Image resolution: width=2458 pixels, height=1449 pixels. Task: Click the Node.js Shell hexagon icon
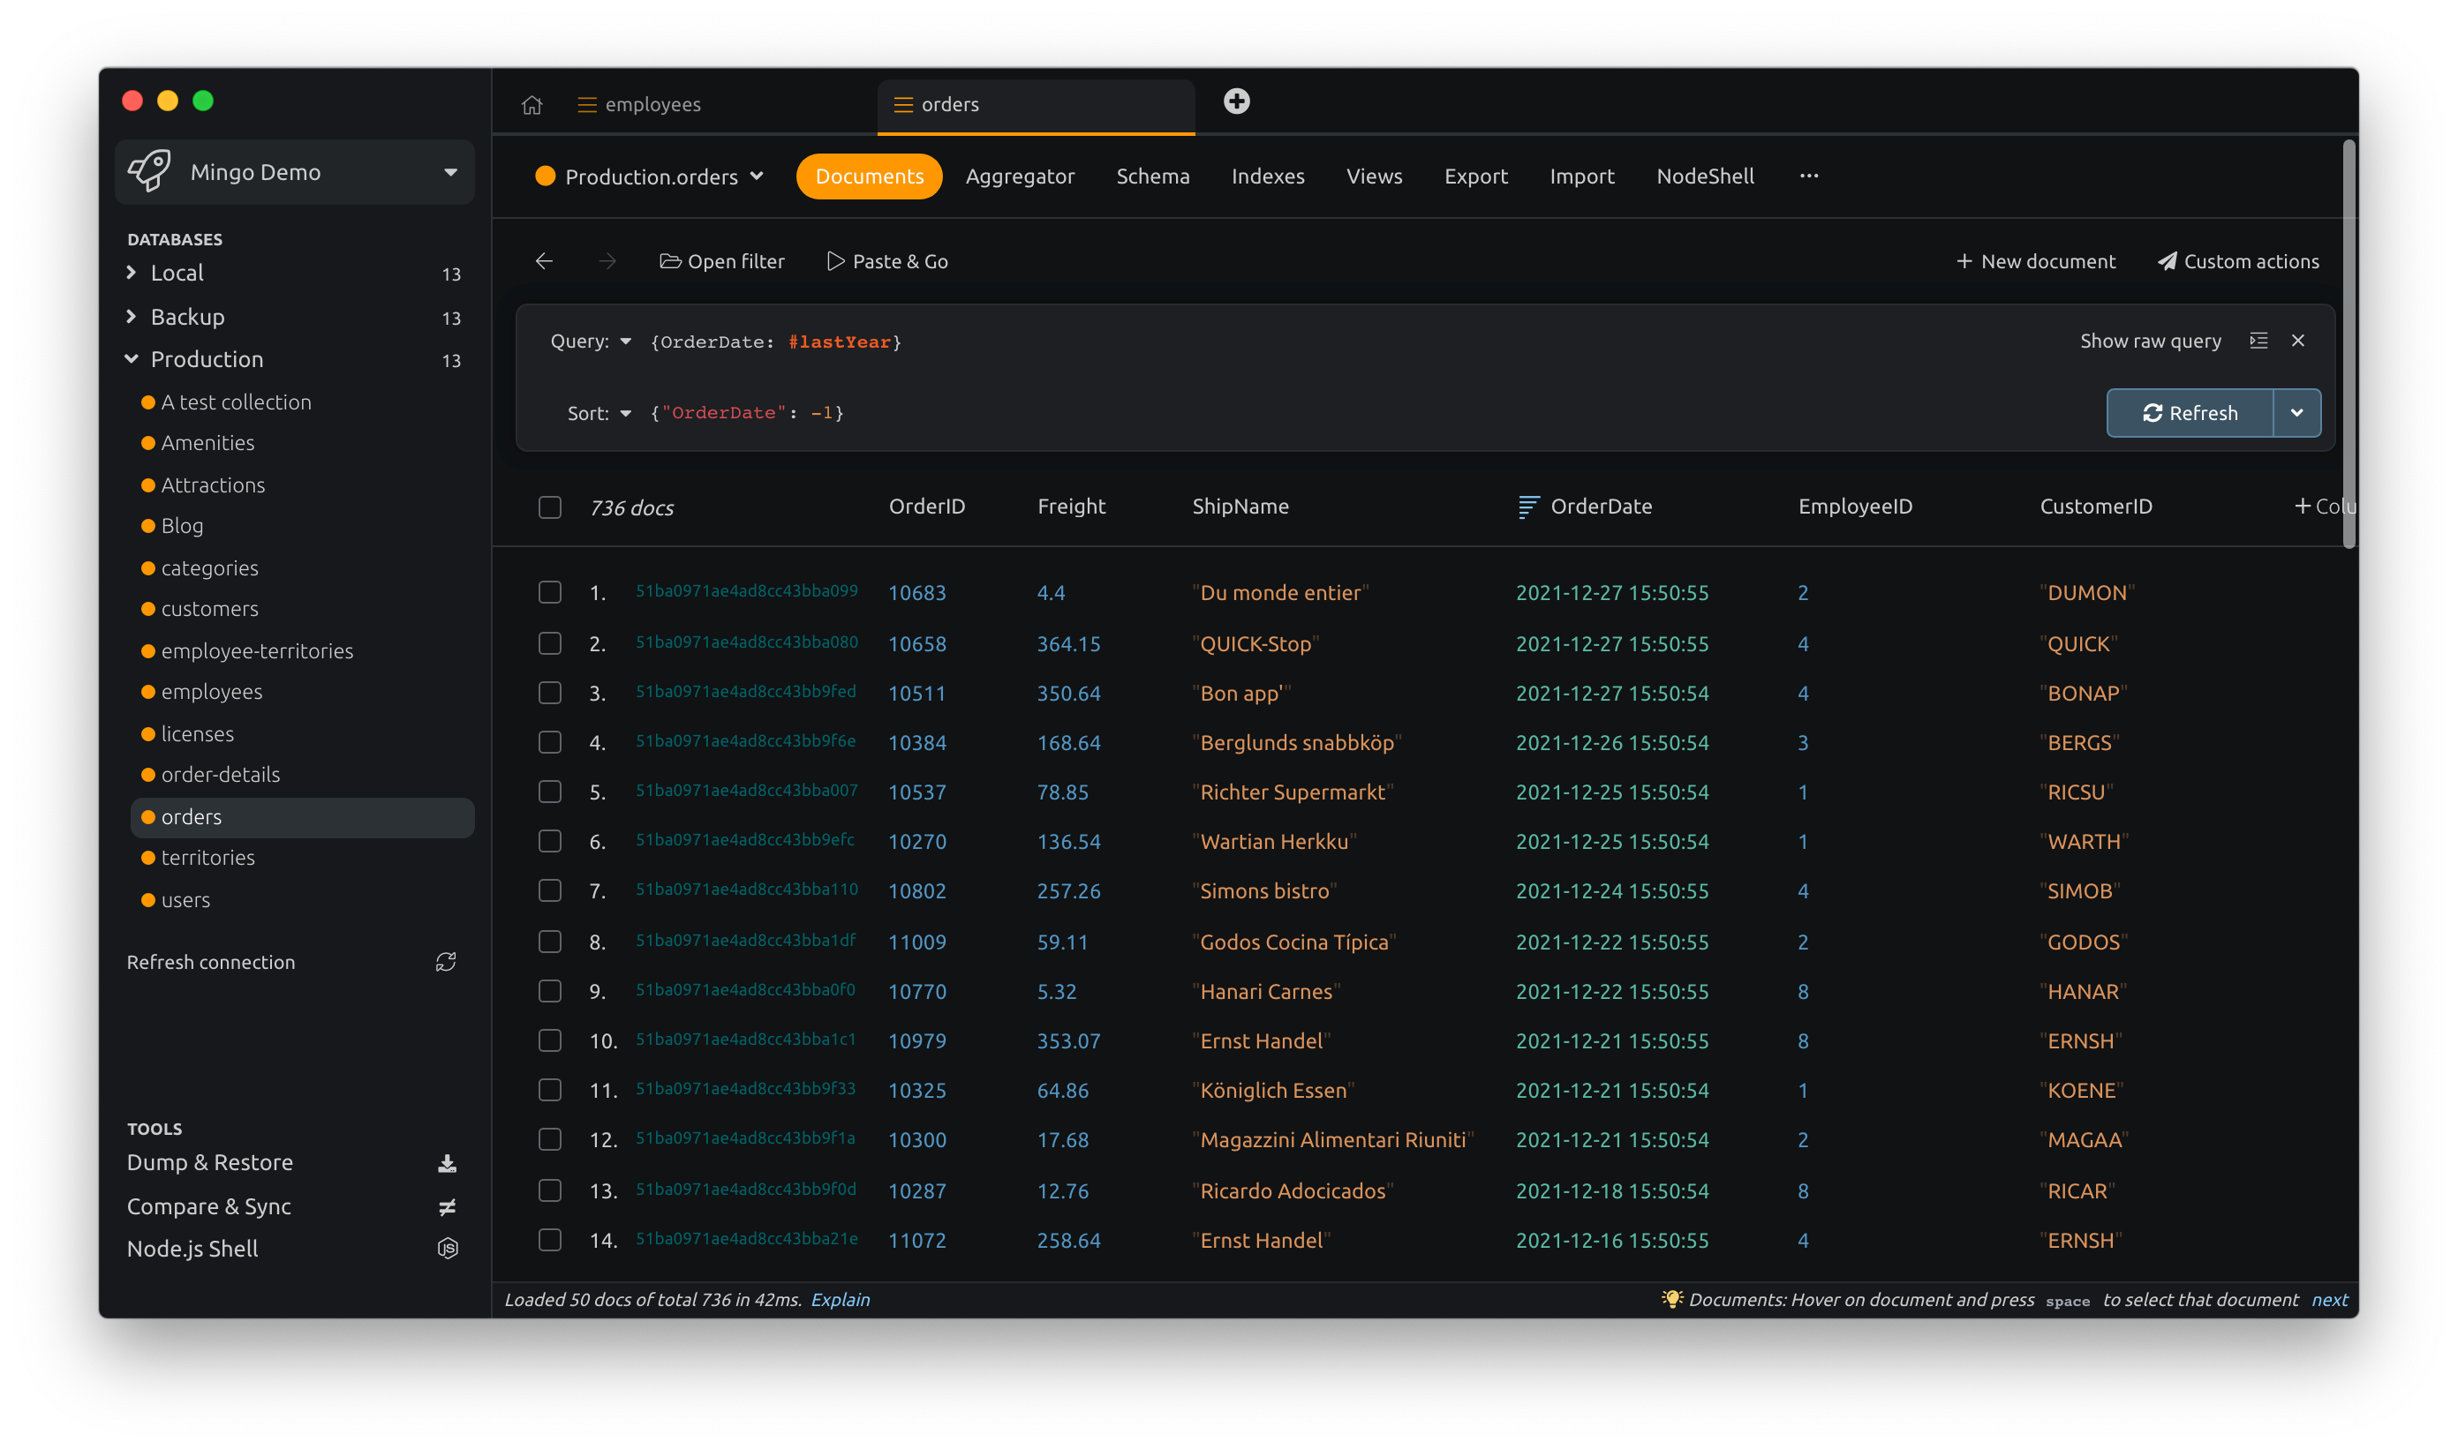448,1248
